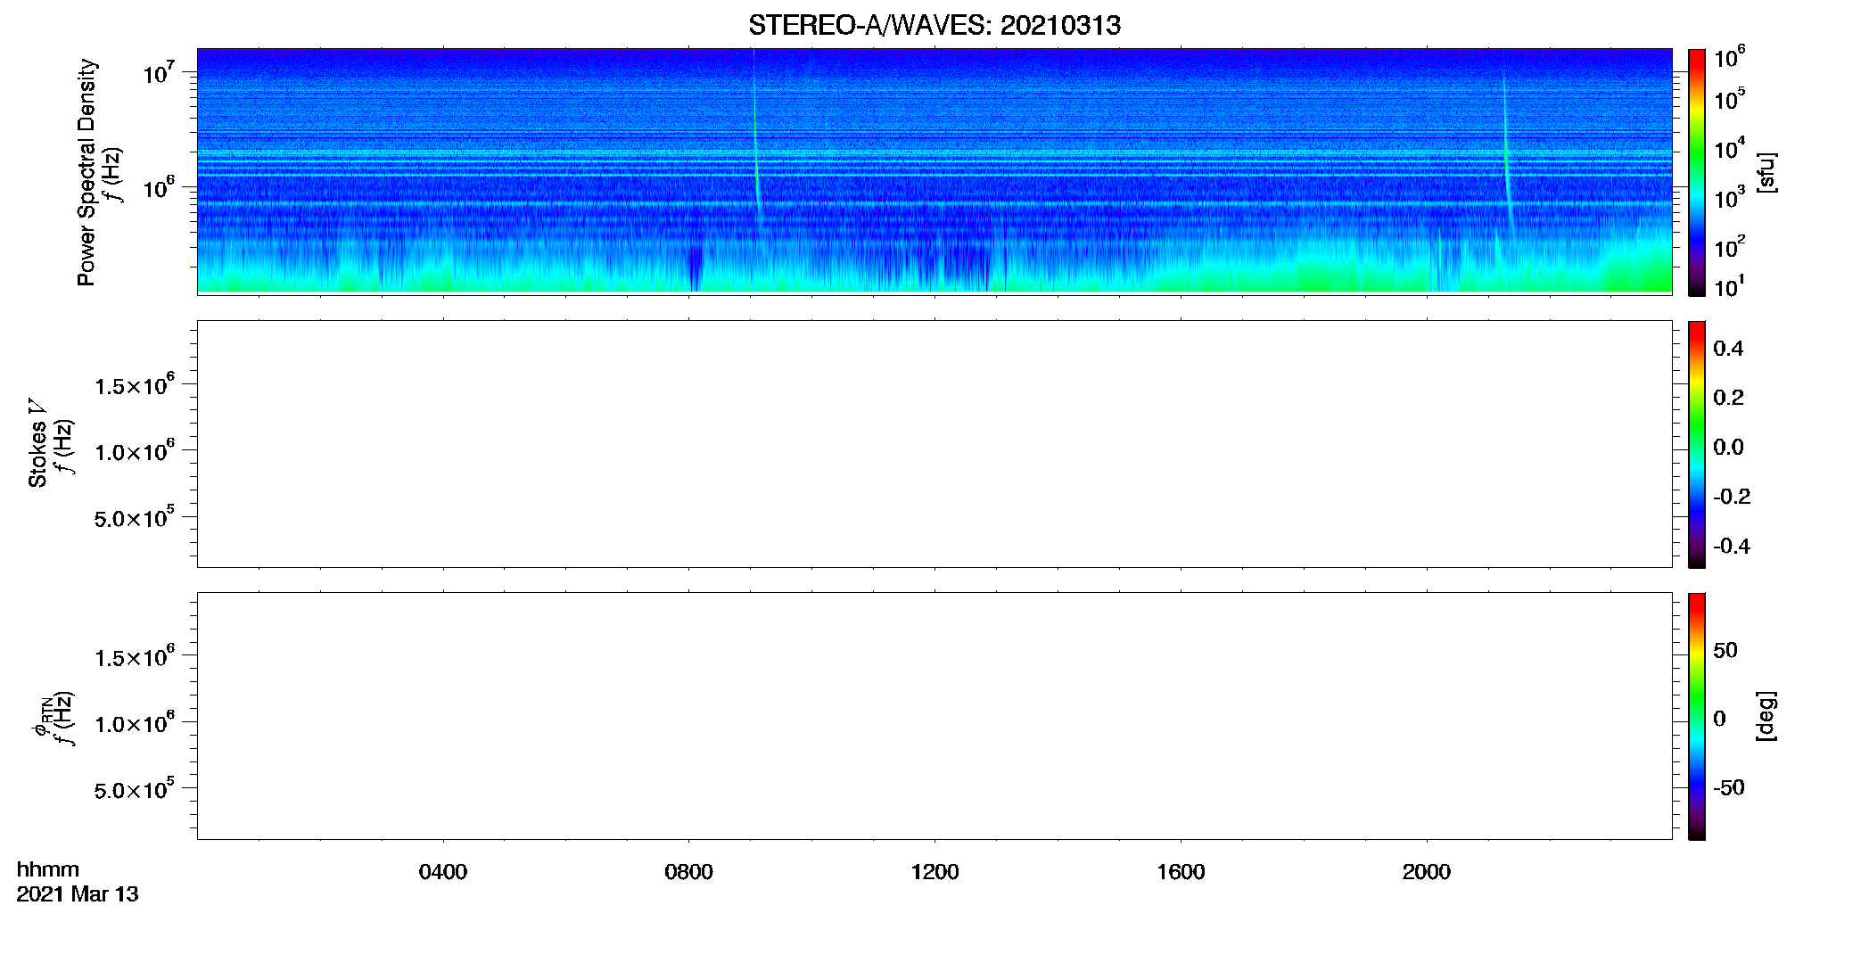Viewport: 1869px width, 963px height.
Task: Click the 0400 time tick label
Action: [443, 872]
